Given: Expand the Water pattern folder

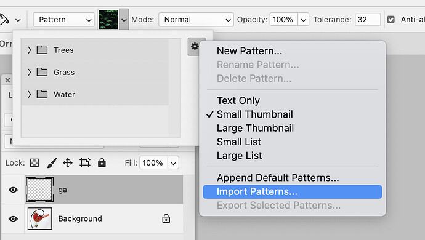Looking at the screenshot, I should click(x=30, y=94).
